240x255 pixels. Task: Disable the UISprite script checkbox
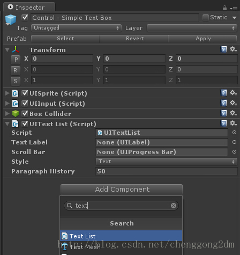pos(25,93)
